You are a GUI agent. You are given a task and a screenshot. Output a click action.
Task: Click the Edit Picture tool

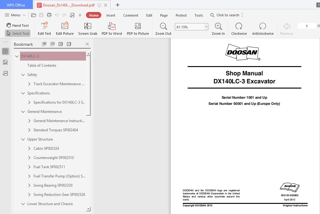pos(65,29)
